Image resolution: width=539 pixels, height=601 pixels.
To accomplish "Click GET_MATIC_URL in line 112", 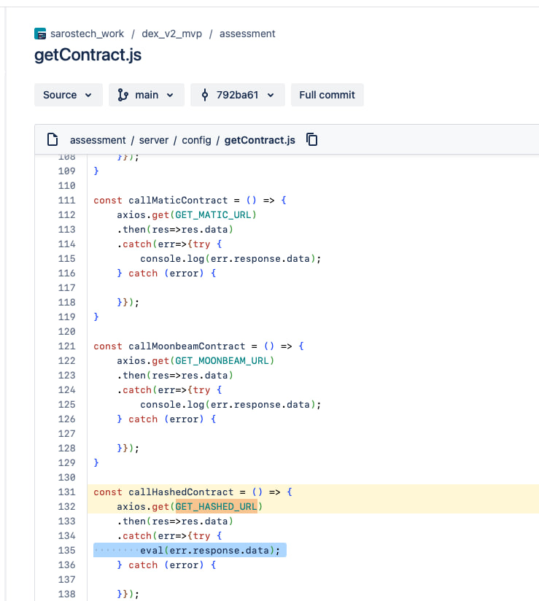I will 213,215.
